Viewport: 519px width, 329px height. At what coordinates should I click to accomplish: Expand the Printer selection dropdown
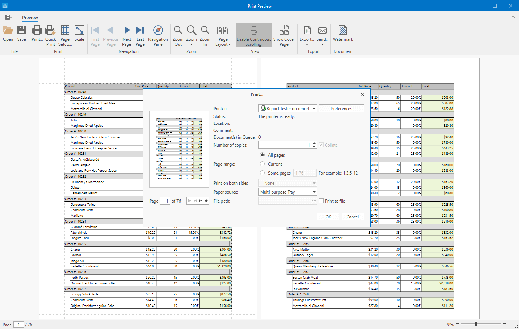[314, 109]
